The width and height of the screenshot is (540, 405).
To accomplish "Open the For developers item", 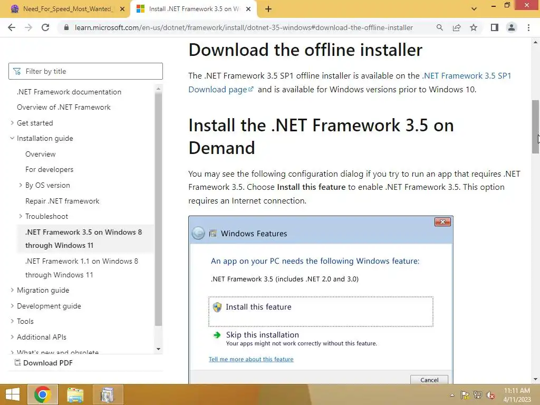I will (49, 169).
